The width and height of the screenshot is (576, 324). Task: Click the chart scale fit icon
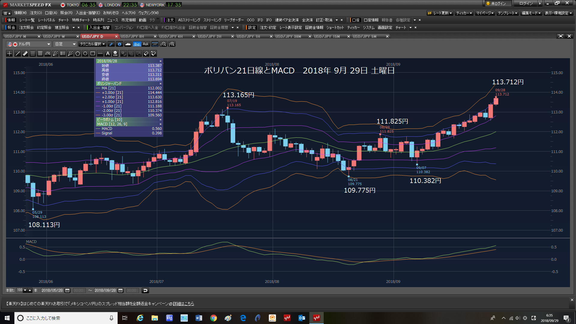[155, 44]
